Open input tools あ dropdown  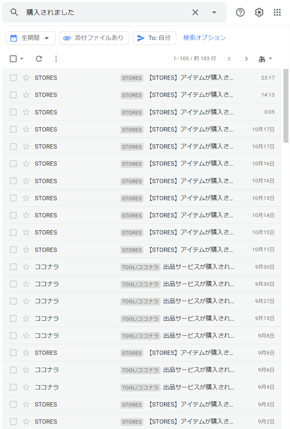point(265,59)
